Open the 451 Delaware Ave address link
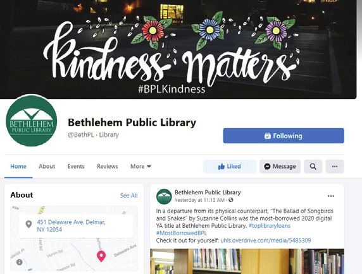 [x=71, y=226]
